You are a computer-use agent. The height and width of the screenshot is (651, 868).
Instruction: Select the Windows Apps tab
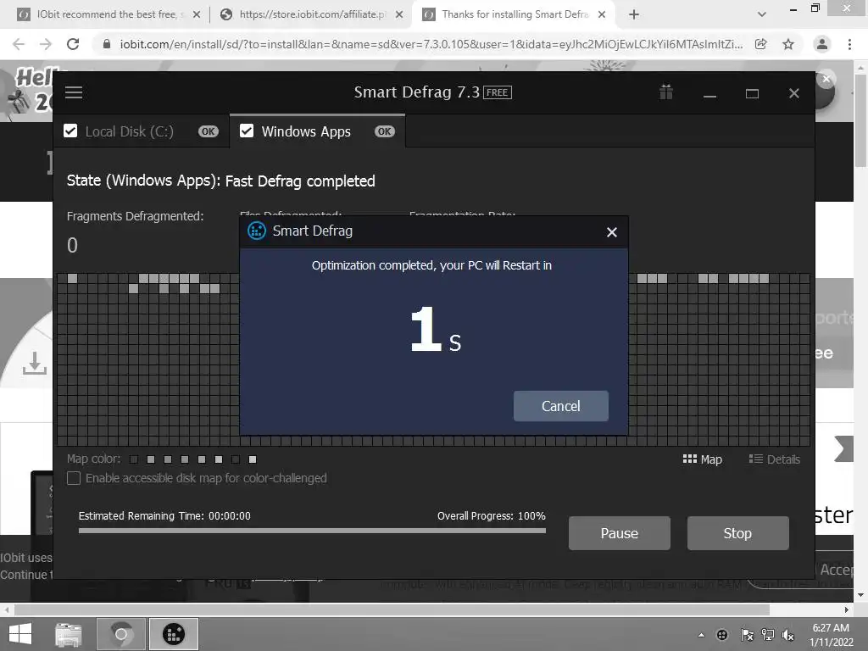[x=317, y=131]
